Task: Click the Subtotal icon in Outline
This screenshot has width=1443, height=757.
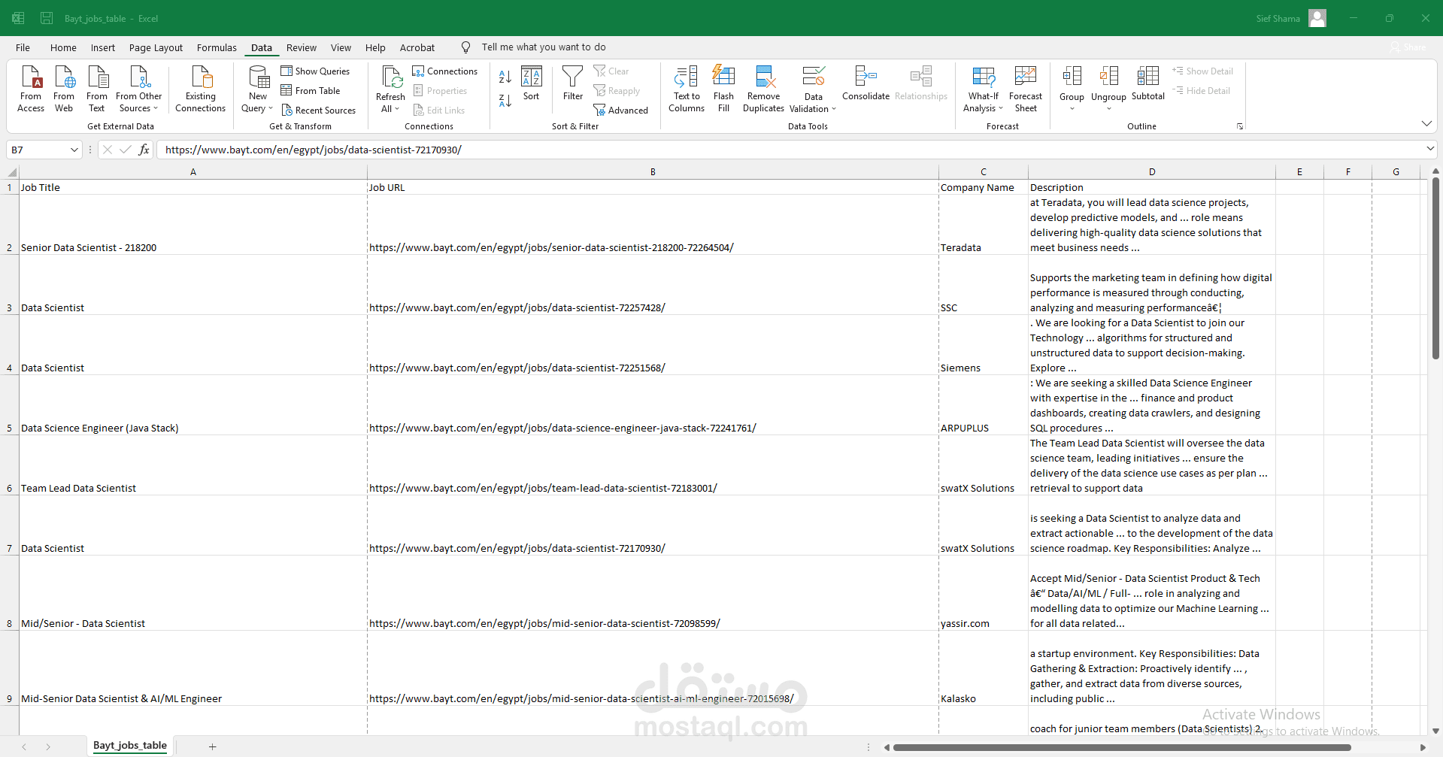Action: pos(1147,83)
